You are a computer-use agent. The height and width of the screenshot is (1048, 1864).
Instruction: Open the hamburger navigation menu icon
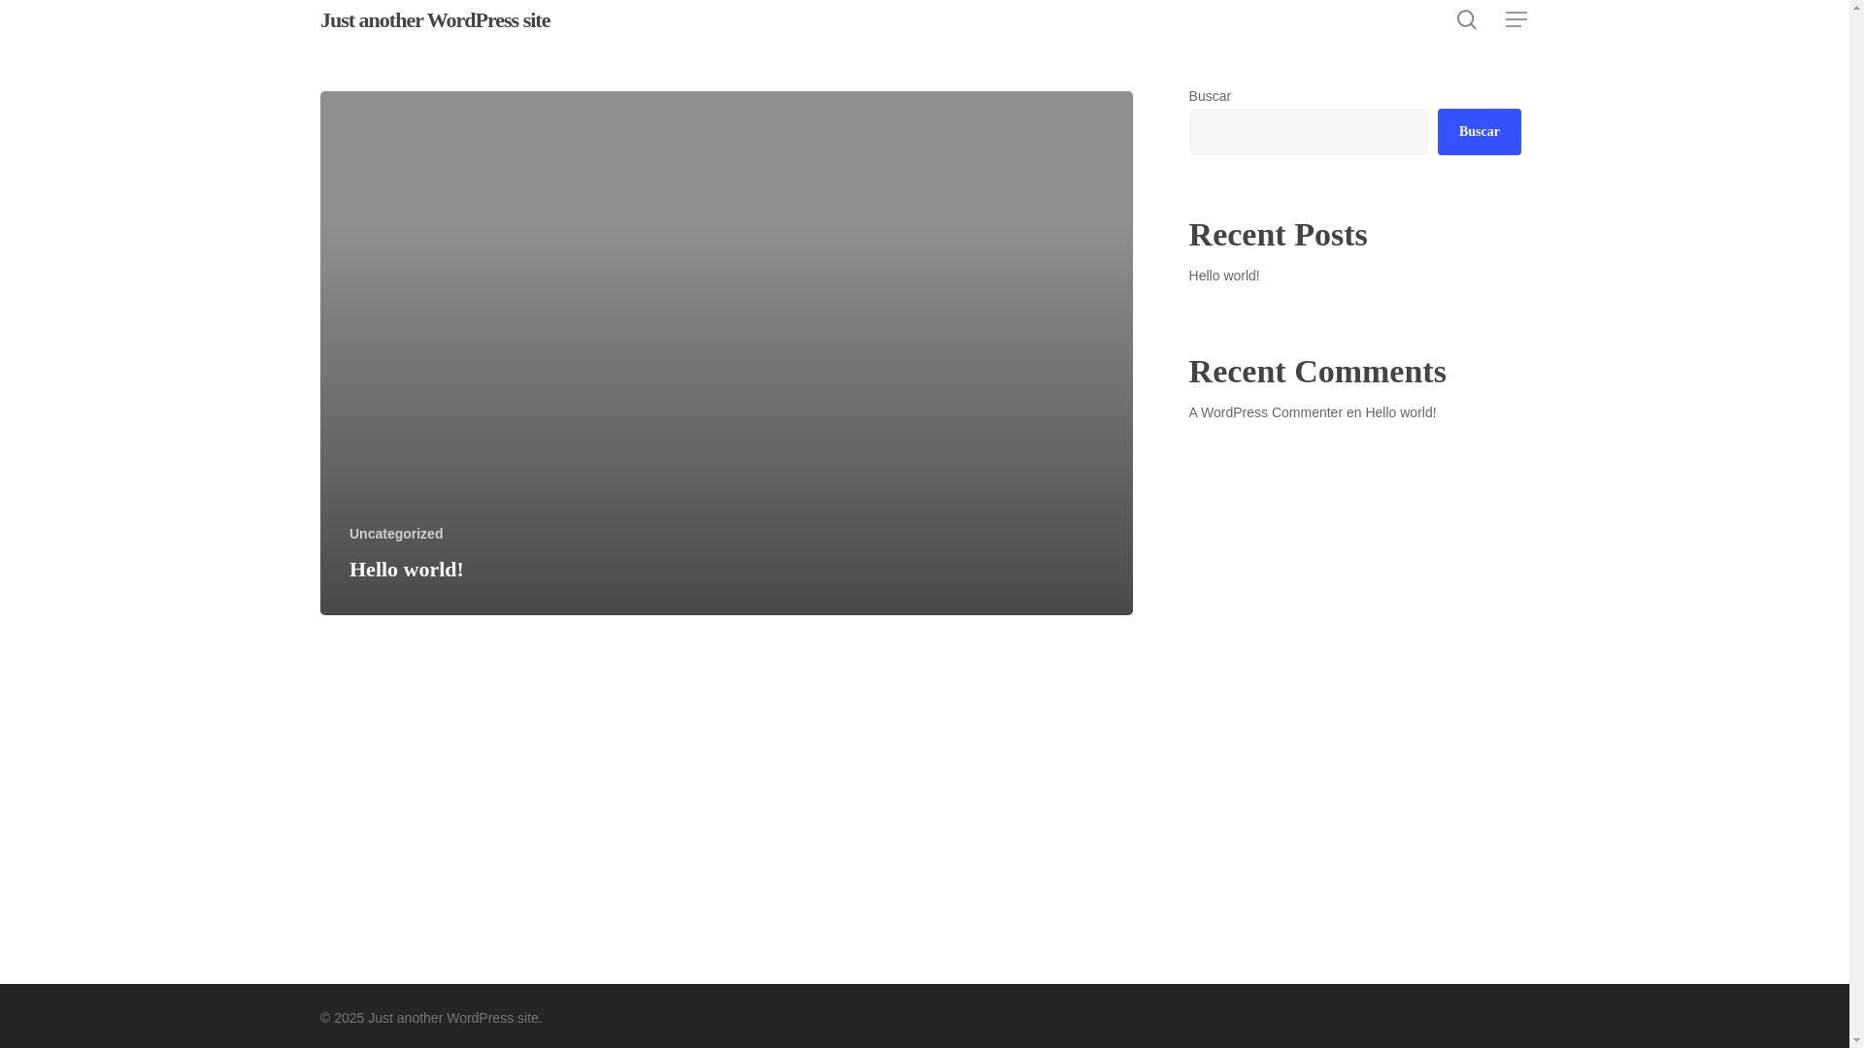1515,19
